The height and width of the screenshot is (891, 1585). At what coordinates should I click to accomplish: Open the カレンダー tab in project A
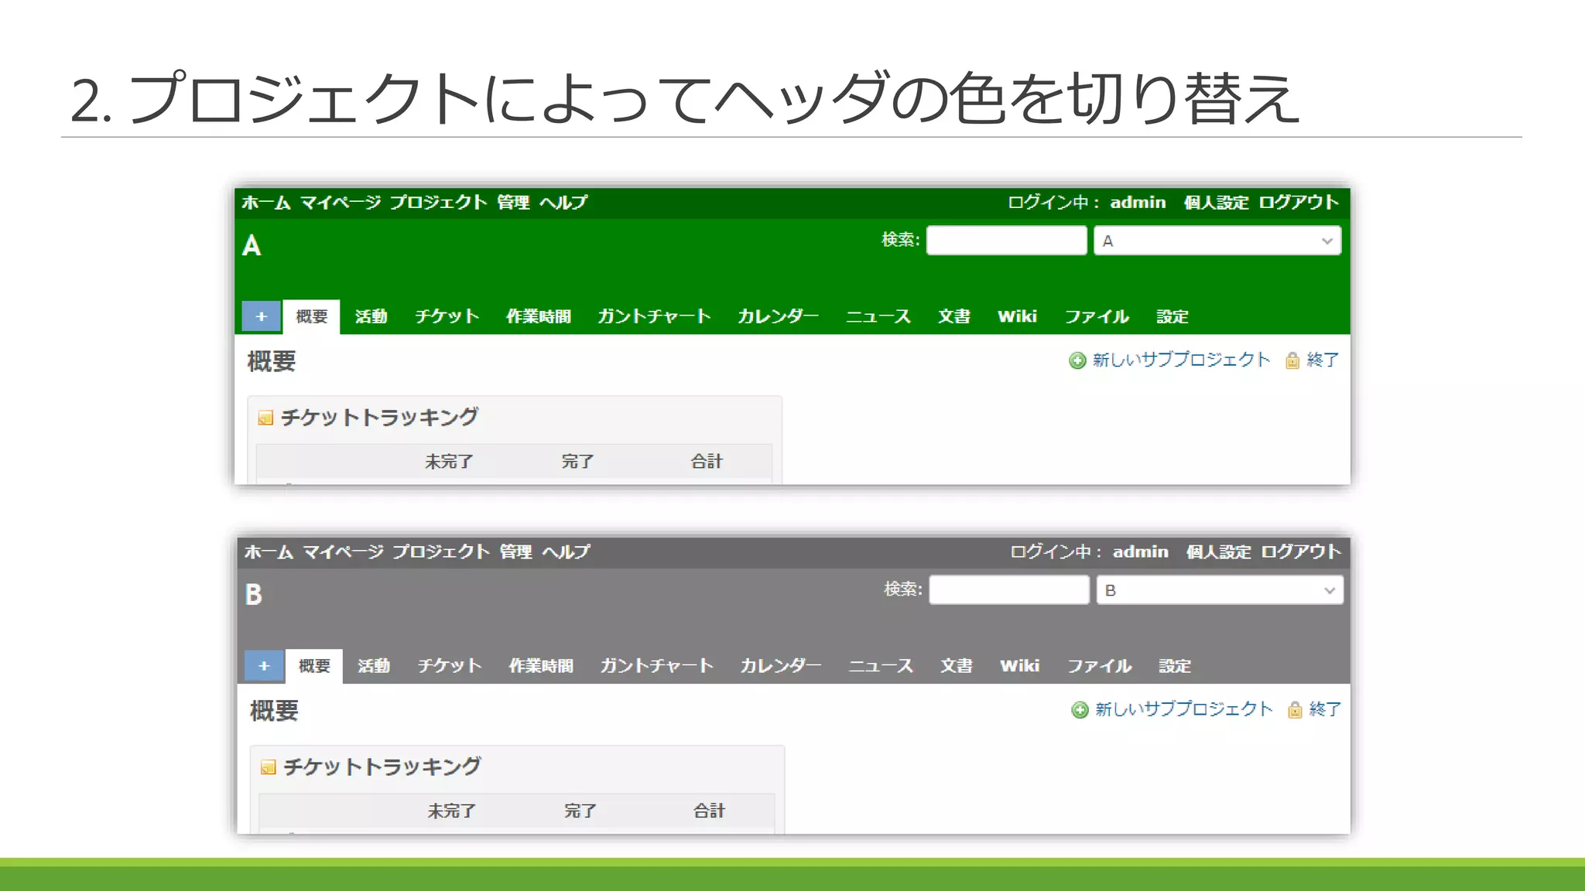tap(778, 316)
